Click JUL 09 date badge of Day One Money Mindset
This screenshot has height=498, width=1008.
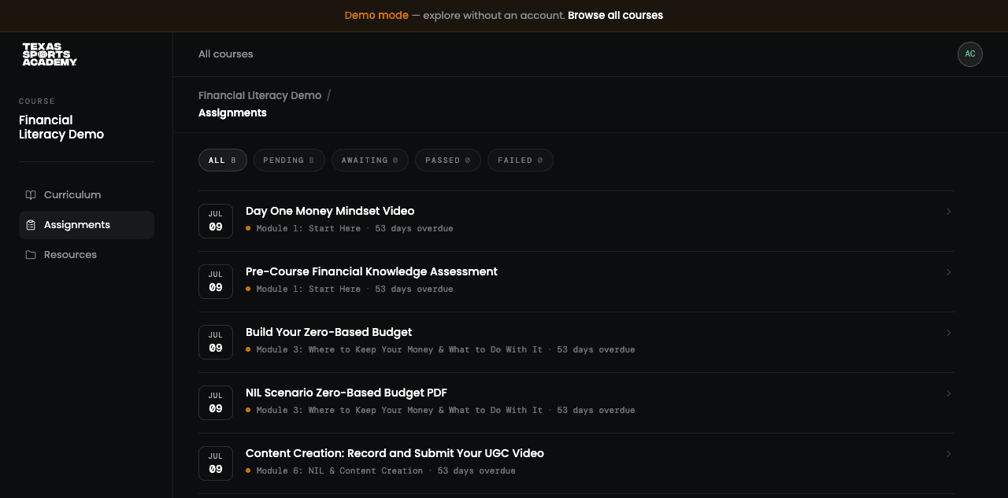[x=216, y=221]
